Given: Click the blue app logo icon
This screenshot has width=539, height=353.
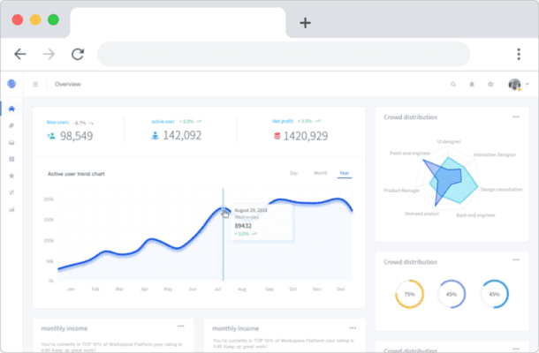Looking at the screenshot, I should [x=11, y=84].
